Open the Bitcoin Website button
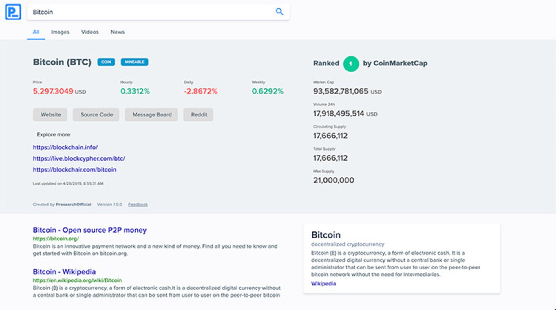Viewport: 556px width, 310px height. pyautogui.click(x=50, y=115)
